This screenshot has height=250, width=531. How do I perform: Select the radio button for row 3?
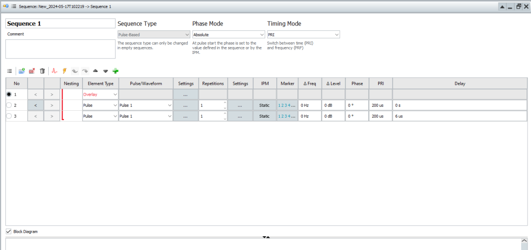click(9, 116)
